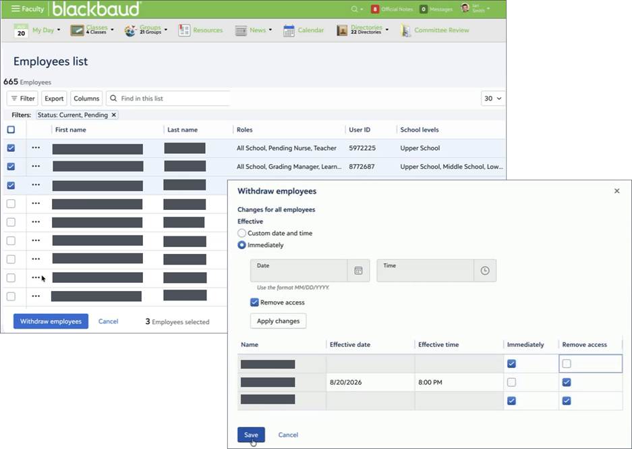Expand the Directories dropdown arrow

pos(387,30)
